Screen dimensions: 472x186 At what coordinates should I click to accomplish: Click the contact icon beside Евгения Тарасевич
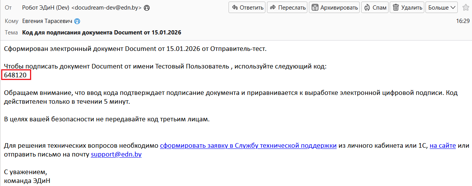[77, 21]
